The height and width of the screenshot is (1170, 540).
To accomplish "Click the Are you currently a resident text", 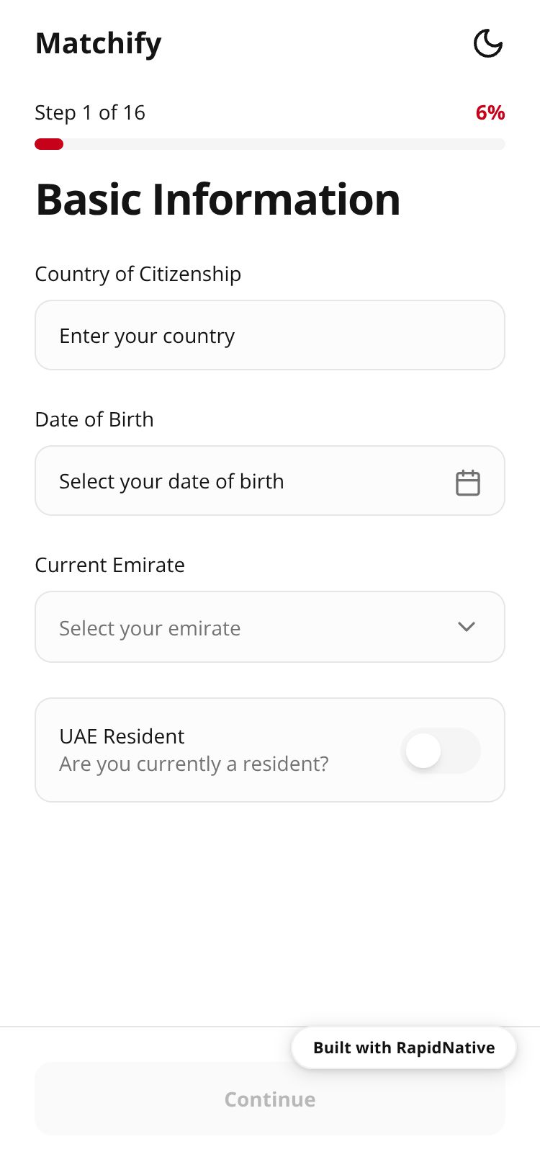I will coord(194,764).
